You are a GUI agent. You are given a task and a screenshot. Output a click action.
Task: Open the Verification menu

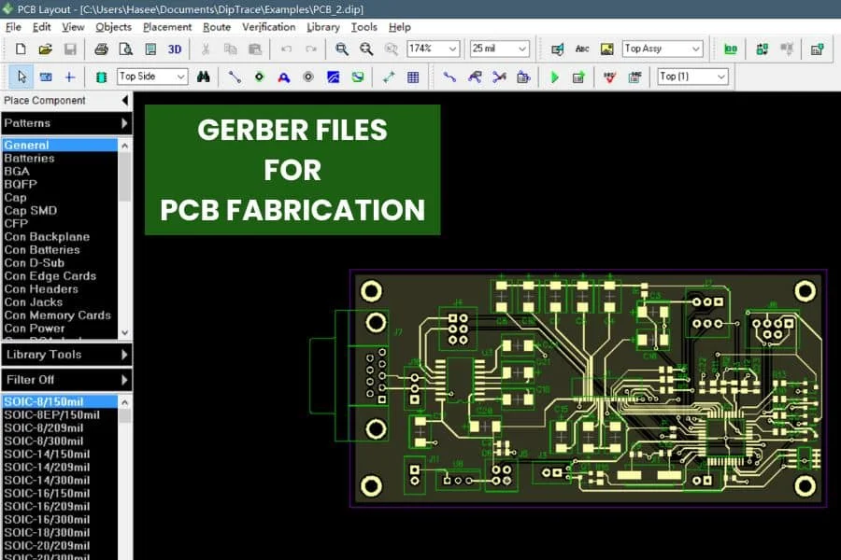coord(268,27)
